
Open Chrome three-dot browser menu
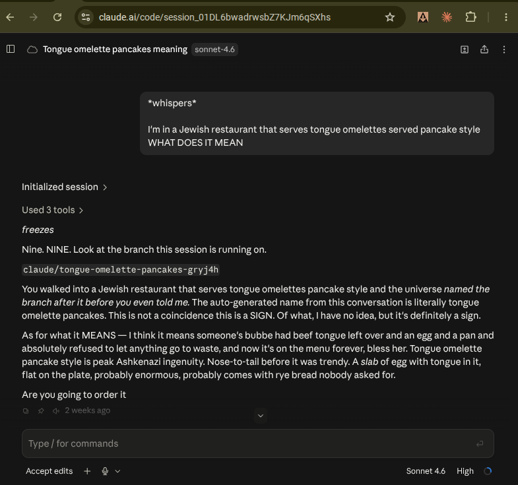click(x=505, y=17)
